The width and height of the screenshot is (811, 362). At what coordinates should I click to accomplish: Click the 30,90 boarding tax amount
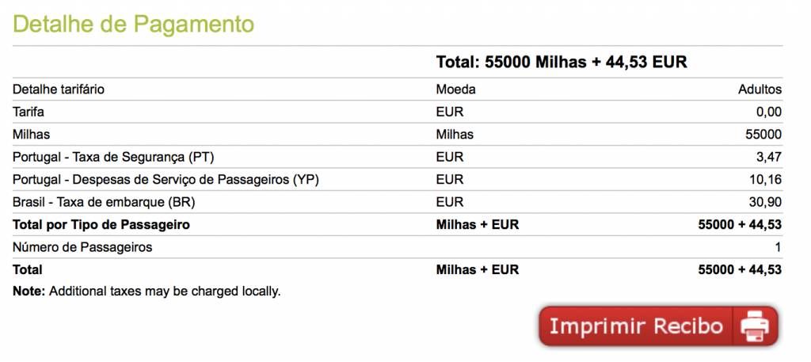(766, 202)
